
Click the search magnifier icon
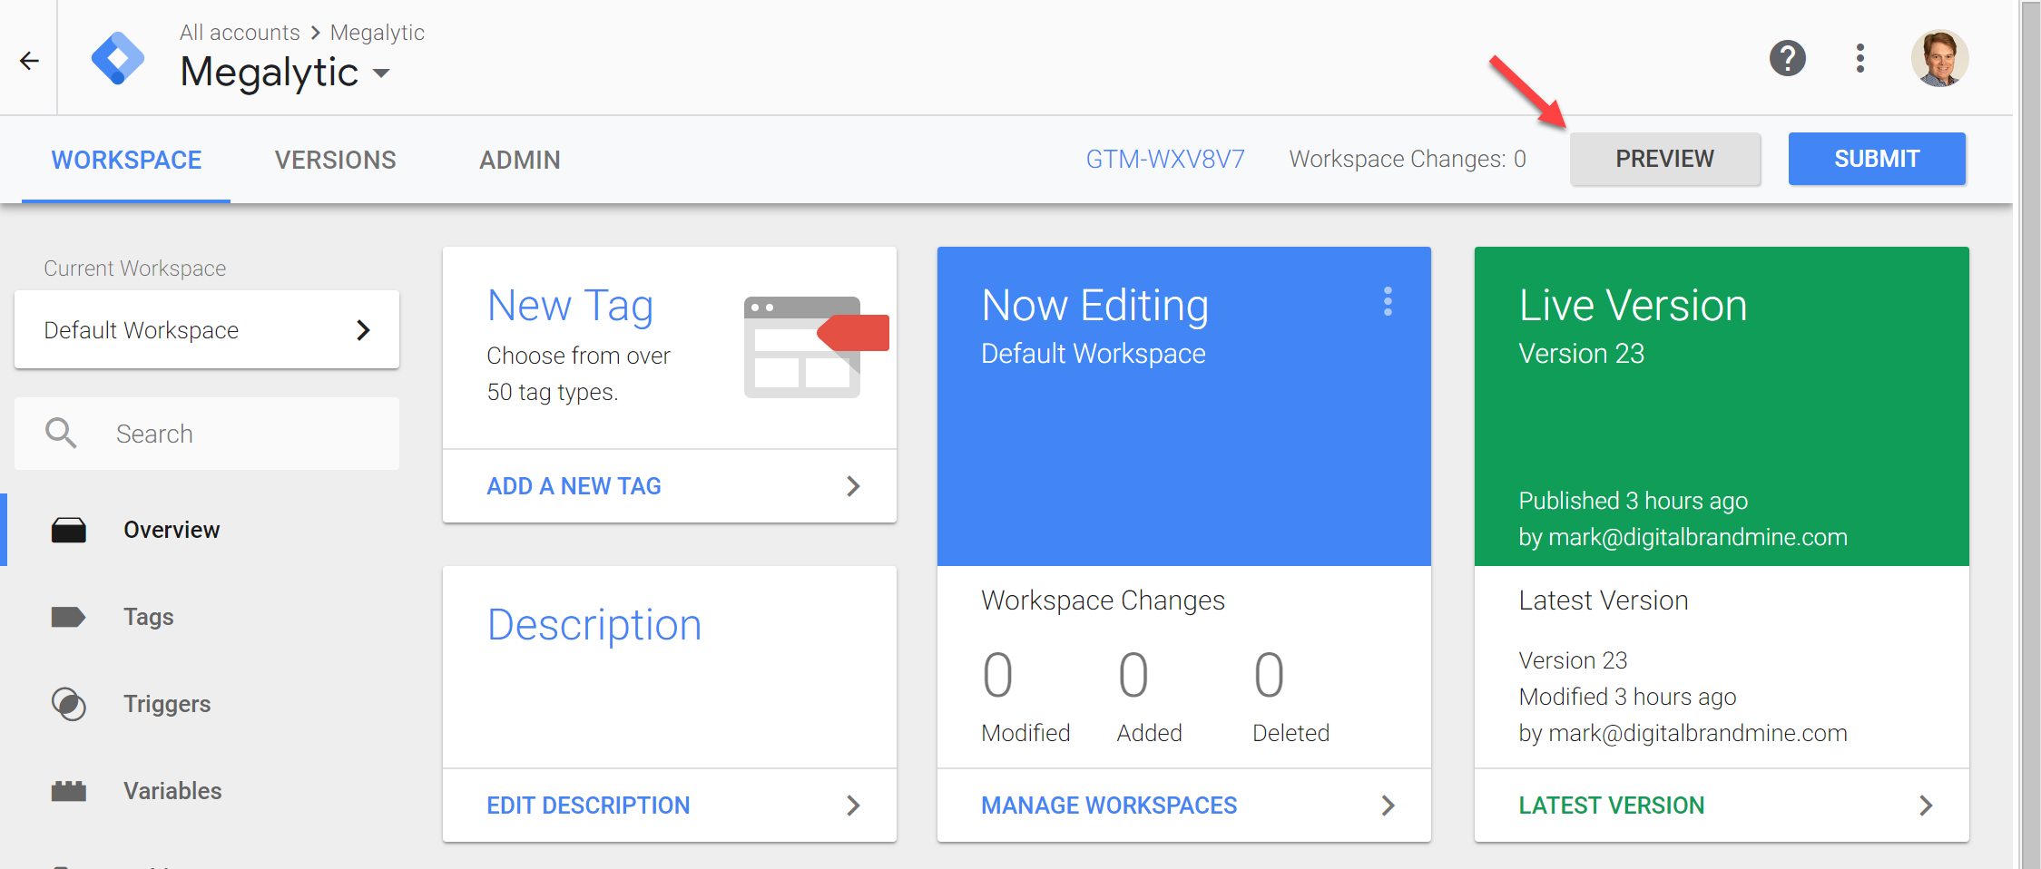point(61,434)
